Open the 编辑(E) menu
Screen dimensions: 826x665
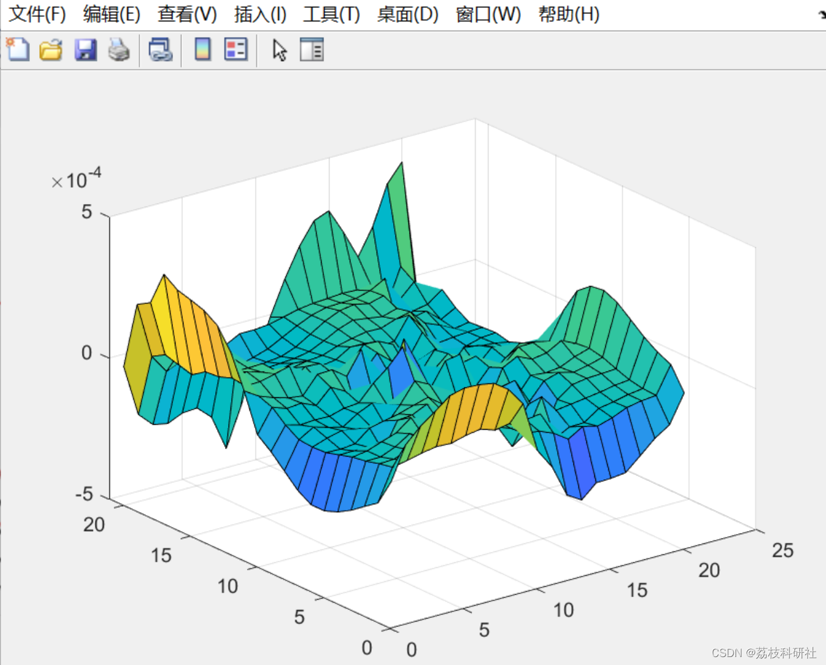click(x=112, y=14)
